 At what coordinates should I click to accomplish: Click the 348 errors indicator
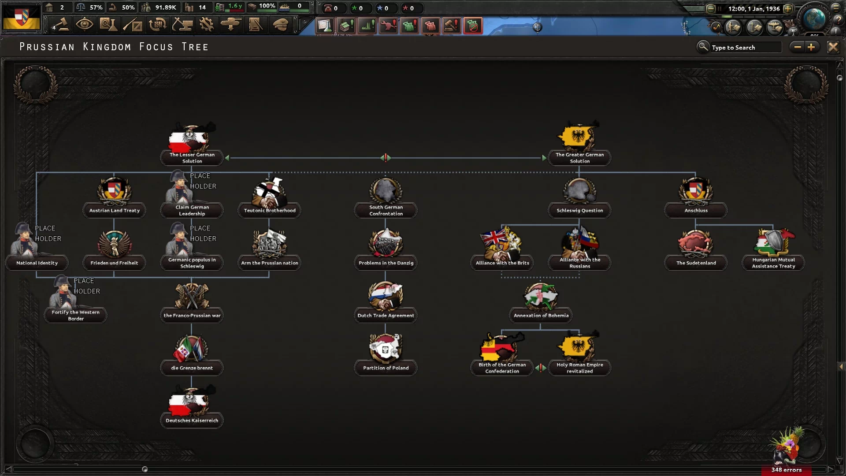(x=787, y=470)
